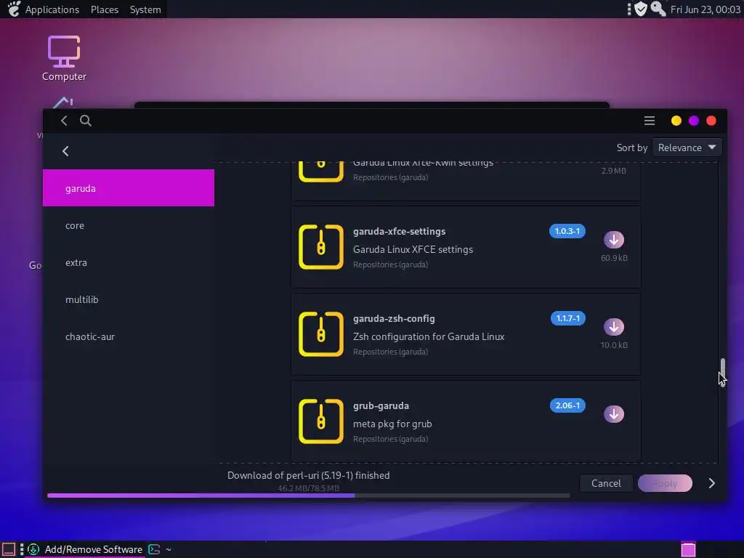Image resolution: width=744 pixels, height=558 pixels.
Task: Click the Cancel button
Action: pos(606,483)
